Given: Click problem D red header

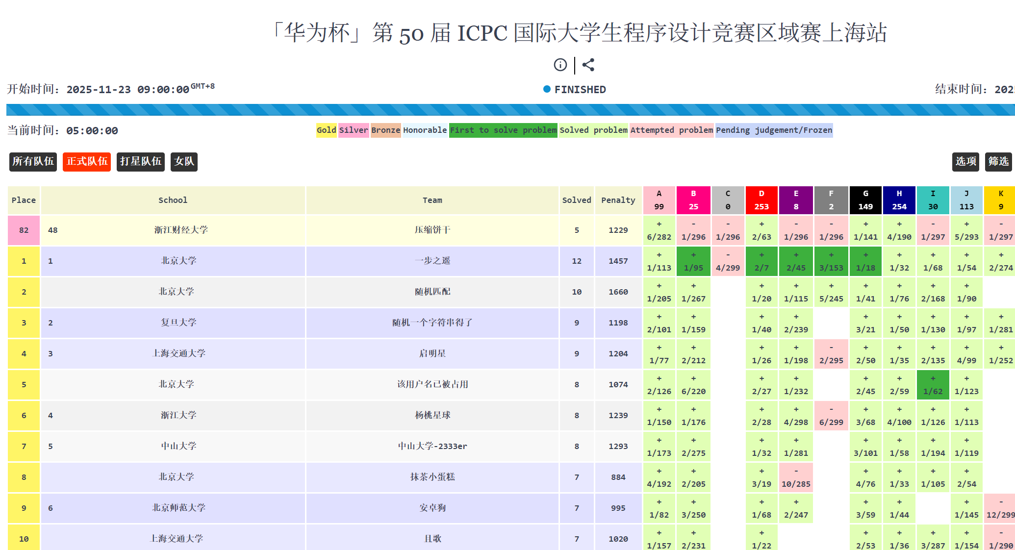Looking at the screenshot, I should coord(761,200).
